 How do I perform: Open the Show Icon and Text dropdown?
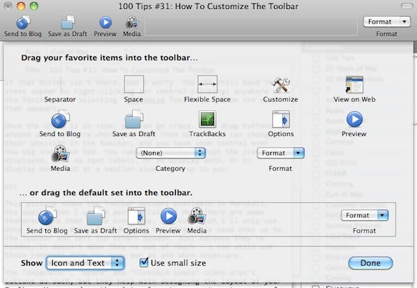click(x=88, y=262)
